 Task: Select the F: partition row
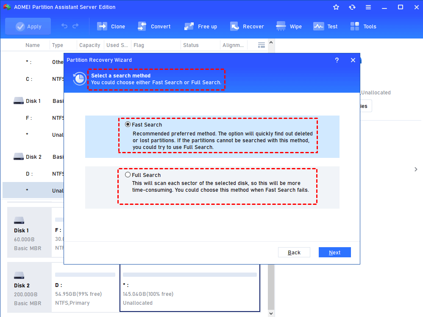click(33, 118)
